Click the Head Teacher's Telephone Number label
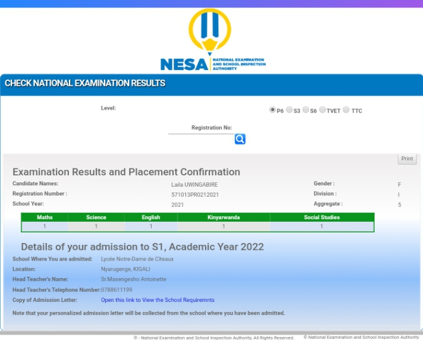This screenshot has height=342, width=423. click(x=56, y=290)
